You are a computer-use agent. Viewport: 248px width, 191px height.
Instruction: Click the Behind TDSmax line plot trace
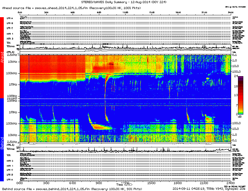[x=125, y=150]
